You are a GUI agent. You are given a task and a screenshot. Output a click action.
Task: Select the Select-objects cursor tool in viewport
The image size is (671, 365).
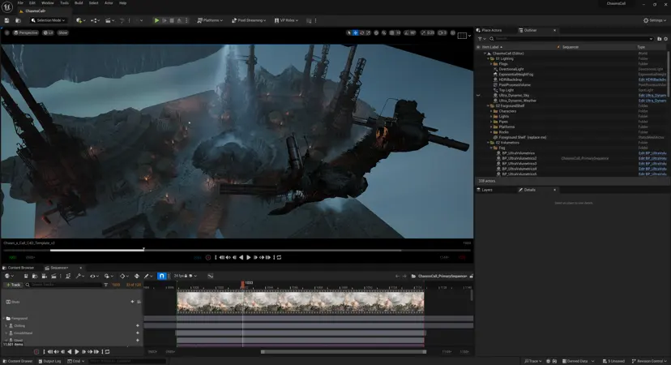pos(348,32)
